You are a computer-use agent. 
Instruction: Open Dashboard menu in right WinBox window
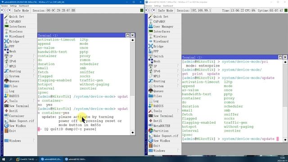click(x=168, y=6)
